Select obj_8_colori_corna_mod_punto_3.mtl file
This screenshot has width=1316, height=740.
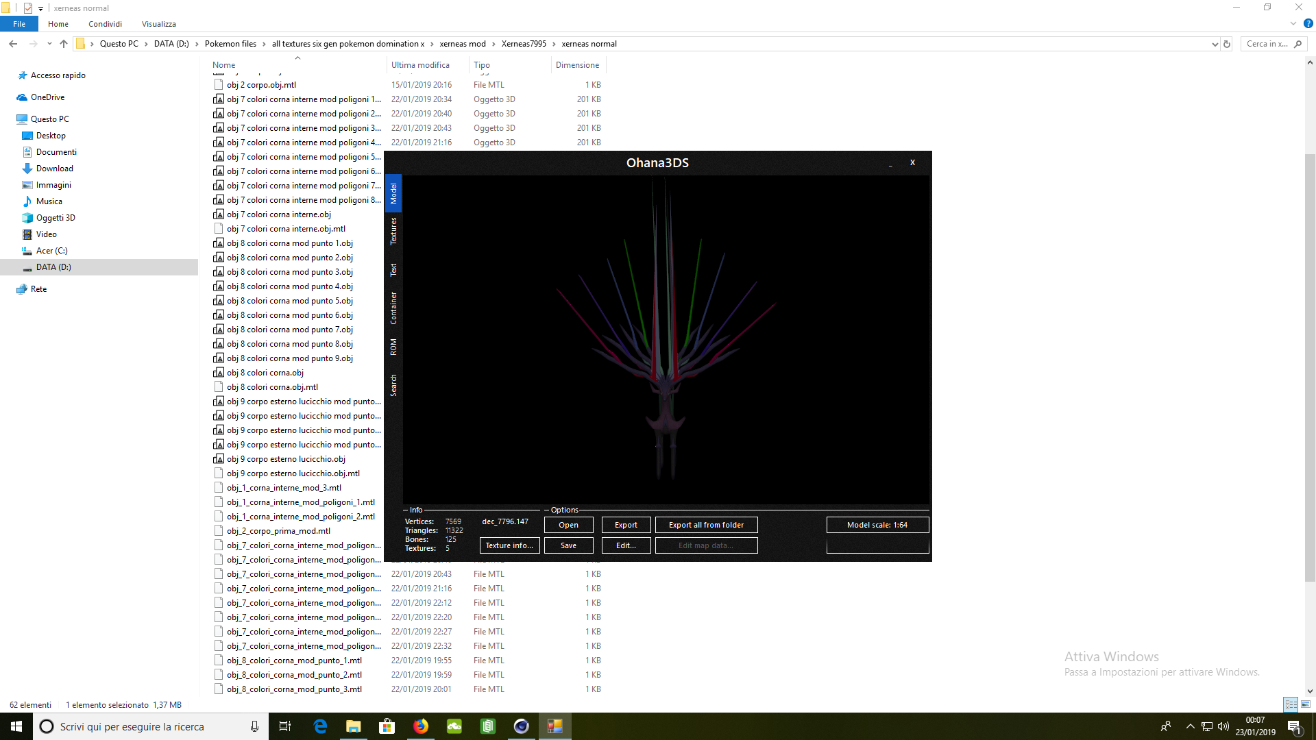click(x=294, y=689)
